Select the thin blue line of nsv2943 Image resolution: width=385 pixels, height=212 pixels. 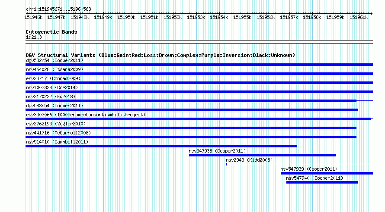[x=299, y=164]
